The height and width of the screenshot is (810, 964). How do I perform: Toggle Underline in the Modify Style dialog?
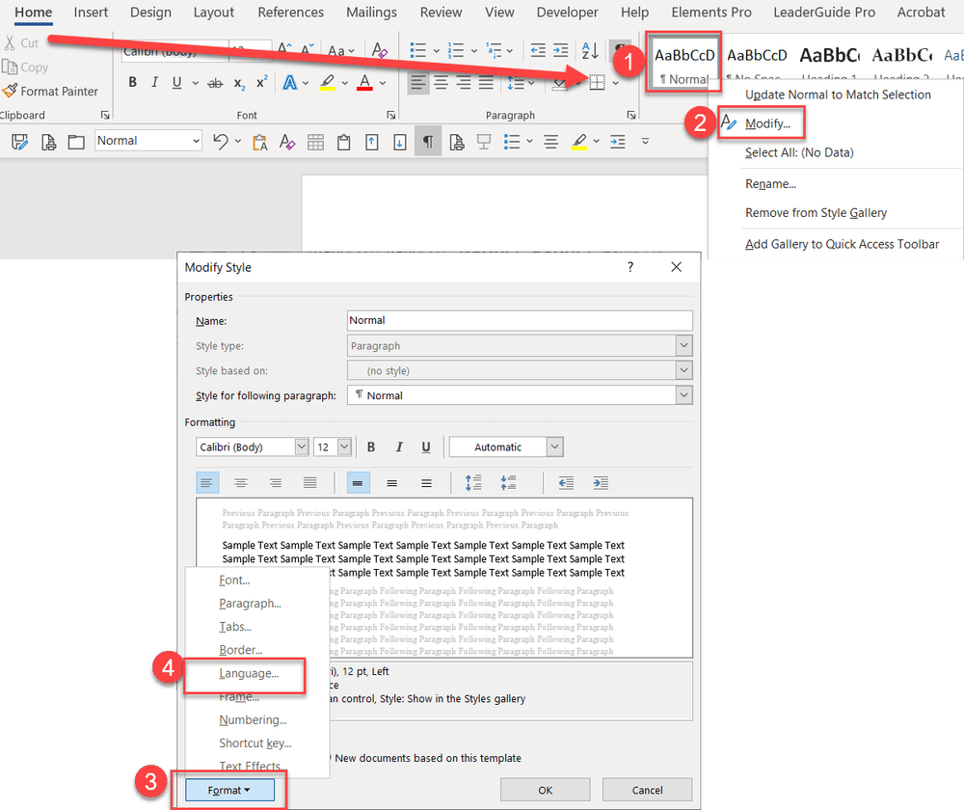tap(425, 446)
